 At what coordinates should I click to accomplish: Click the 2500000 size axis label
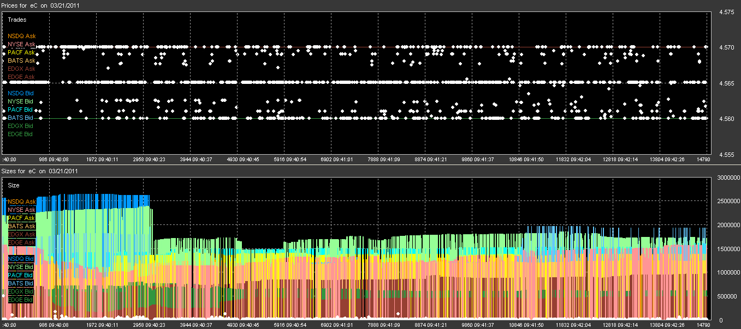click(728, 202)
